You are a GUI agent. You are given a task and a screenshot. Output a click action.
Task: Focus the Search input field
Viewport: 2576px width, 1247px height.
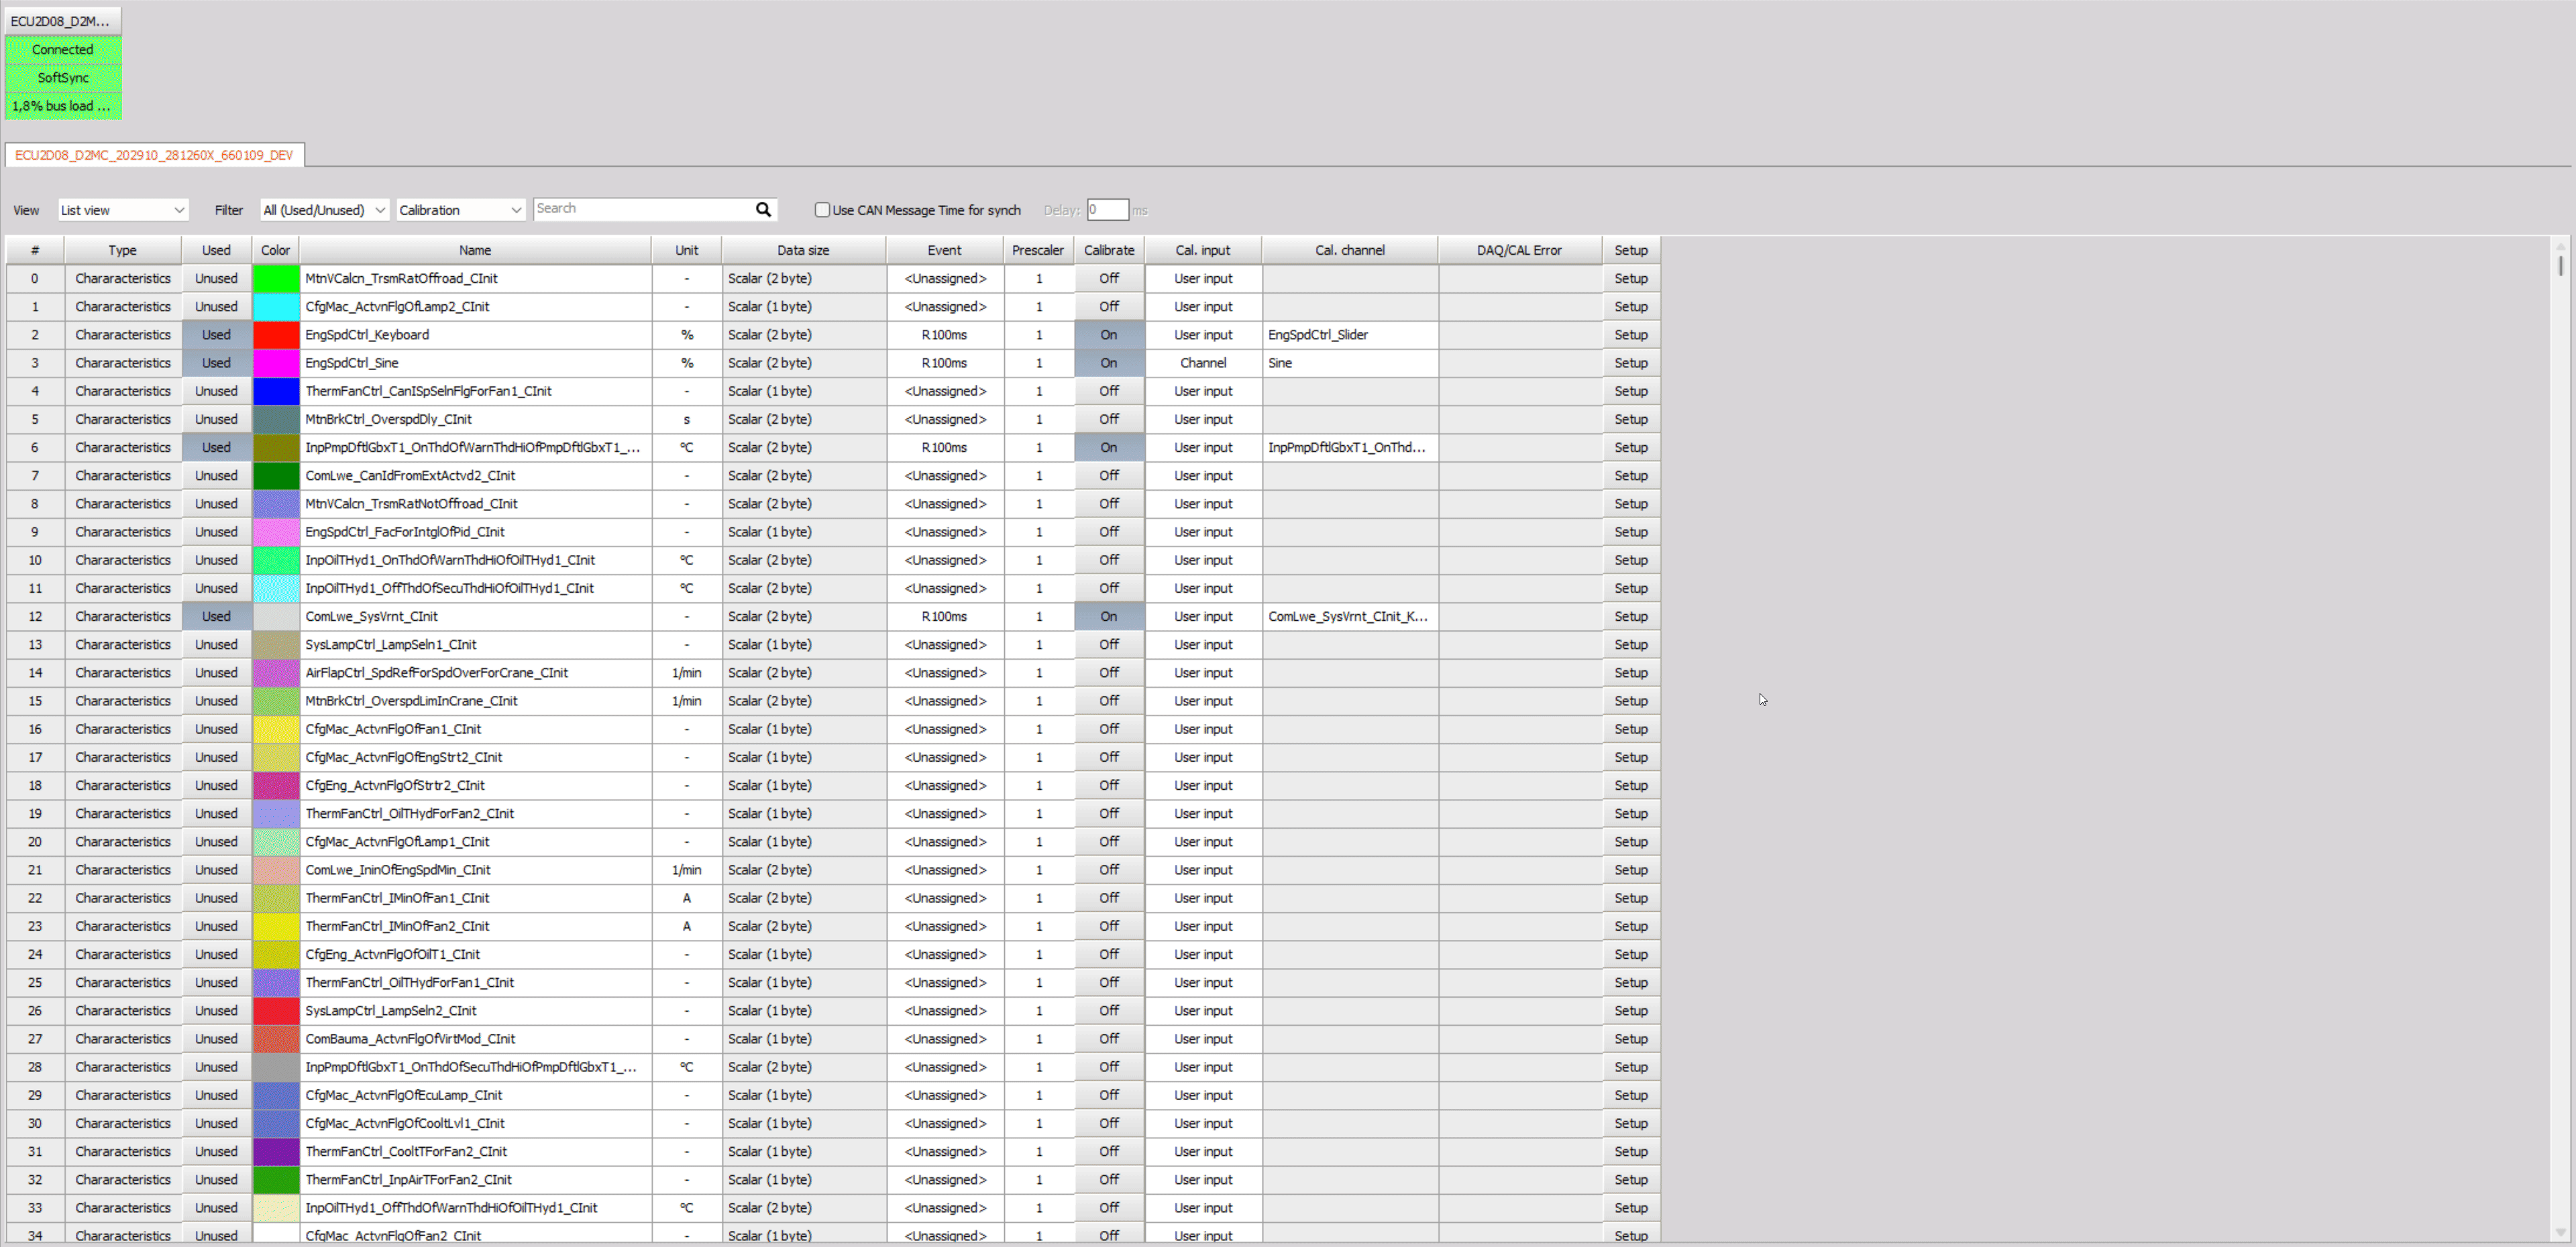643,209
